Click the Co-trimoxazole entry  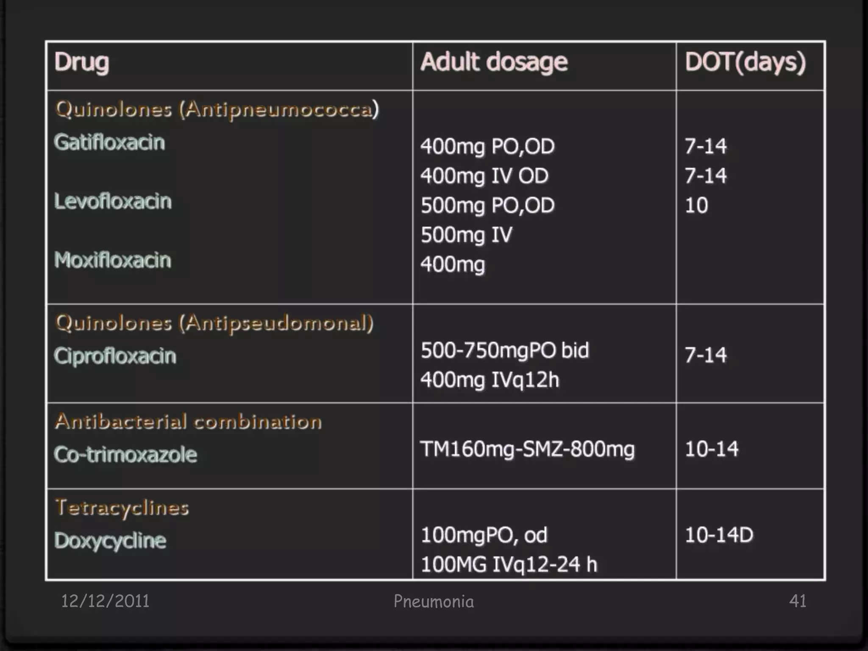125,455
